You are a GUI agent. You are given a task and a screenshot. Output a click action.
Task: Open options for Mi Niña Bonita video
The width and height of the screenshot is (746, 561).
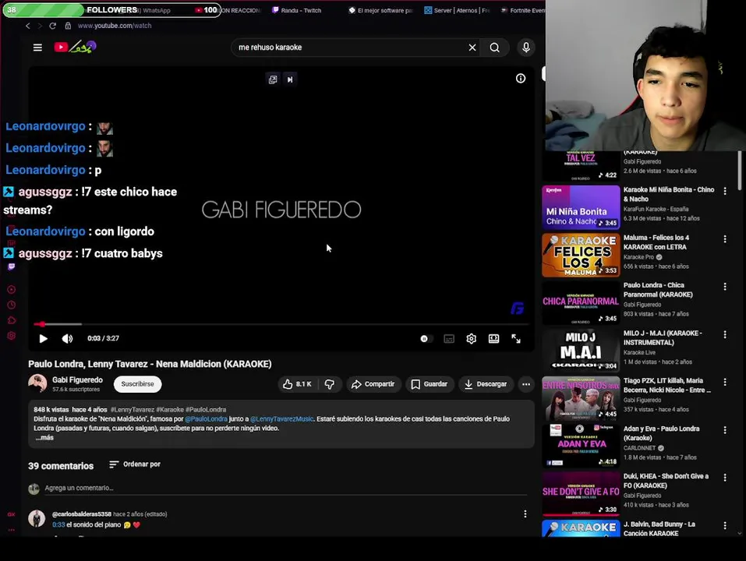point(725,191)
